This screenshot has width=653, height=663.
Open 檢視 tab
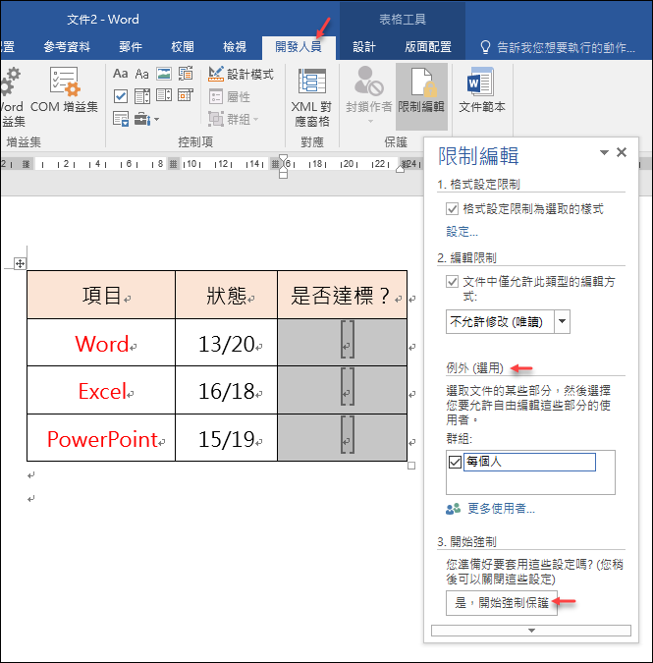[x=235, y=46]
